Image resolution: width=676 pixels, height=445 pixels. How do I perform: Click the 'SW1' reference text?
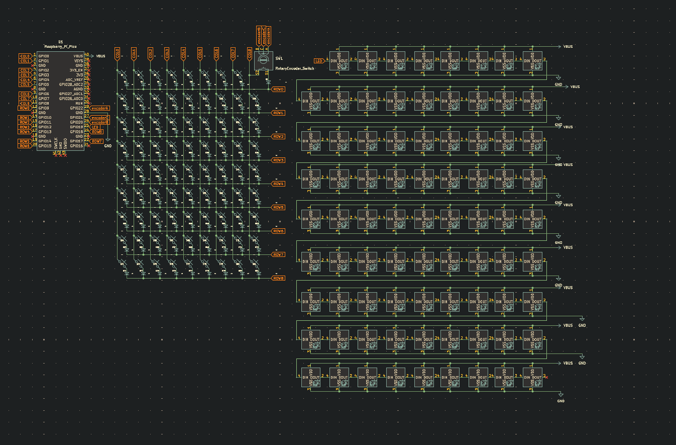(279, 59)
